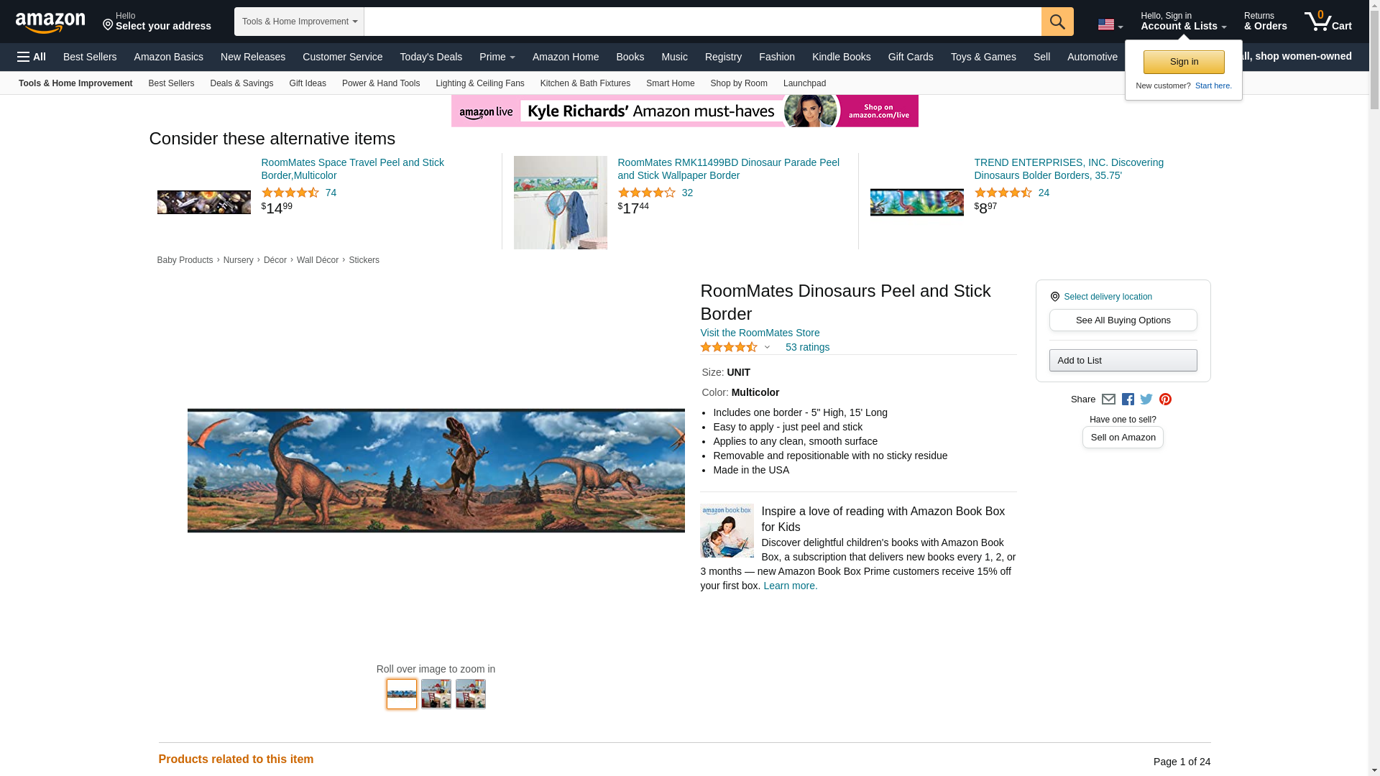This screenshot has height=776, width=1380.
Task: Open the shopping cart icon
Action: tap(1328, 22)
